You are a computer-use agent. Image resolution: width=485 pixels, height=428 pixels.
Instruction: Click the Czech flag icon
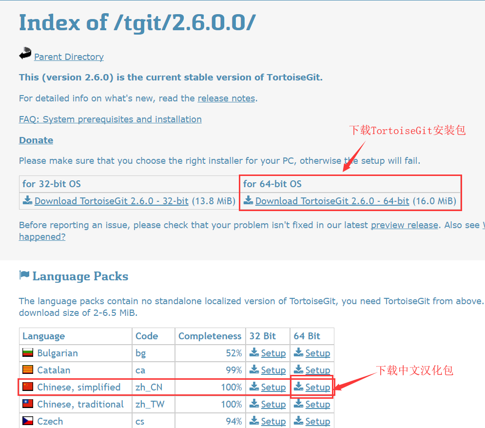[x=28, y=421]
